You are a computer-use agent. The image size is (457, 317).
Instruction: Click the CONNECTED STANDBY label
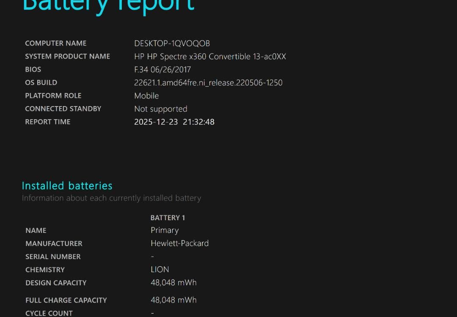click(63, 109)
